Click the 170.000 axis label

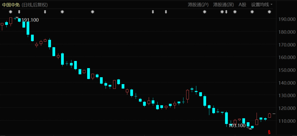click(x=287, y=45)
